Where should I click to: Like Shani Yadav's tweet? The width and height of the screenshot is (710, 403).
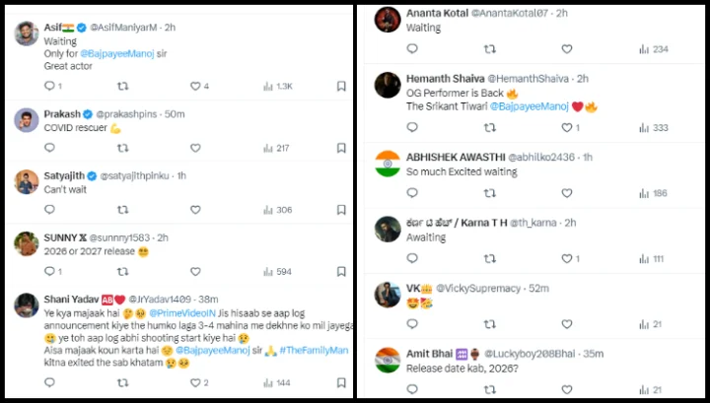tap(195, 383)
